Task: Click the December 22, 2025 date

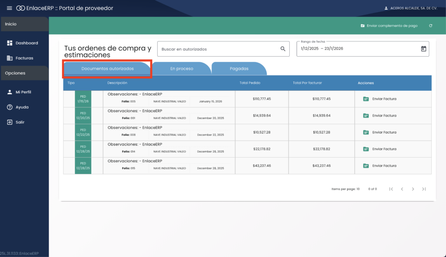Action: click(x=210, y=135)
